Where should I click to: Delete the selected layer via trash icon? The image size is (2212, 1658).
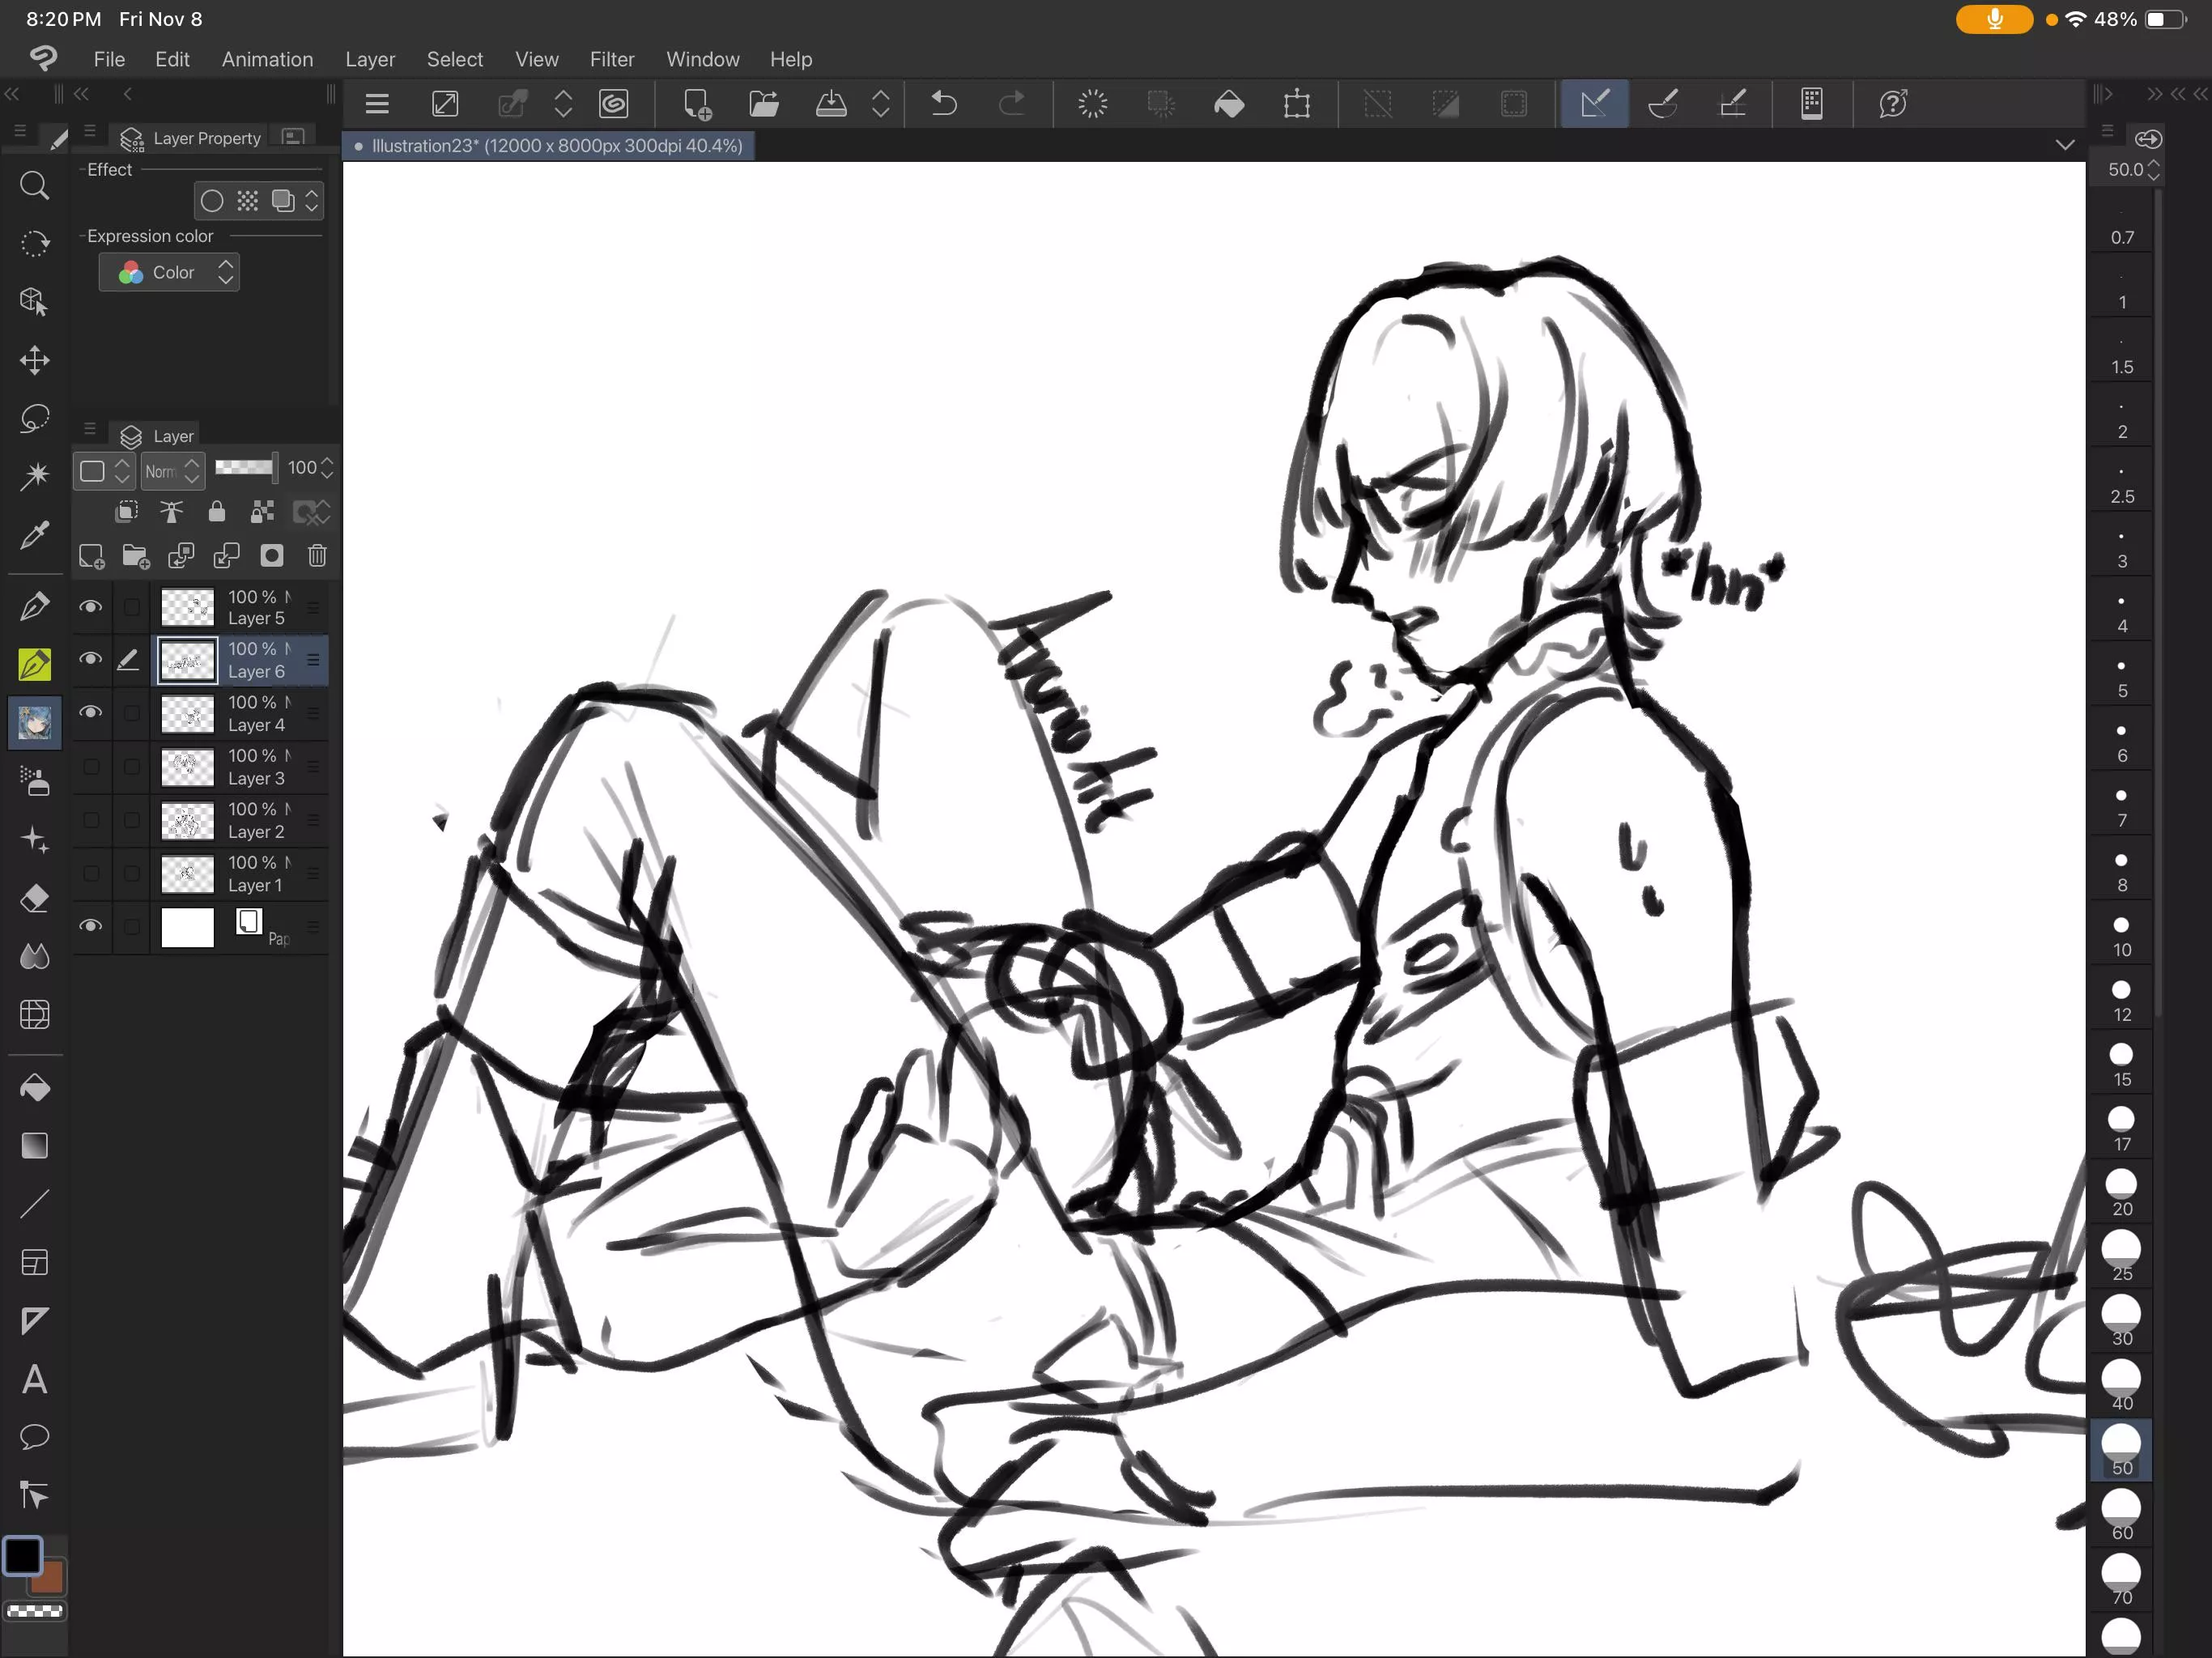(317, 556)
